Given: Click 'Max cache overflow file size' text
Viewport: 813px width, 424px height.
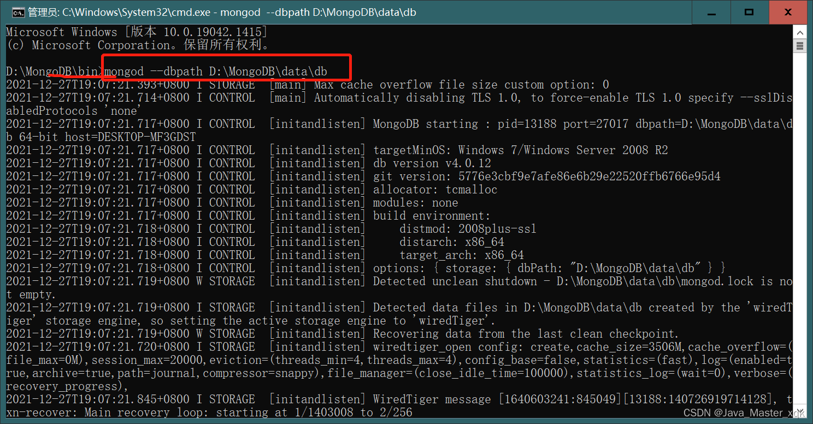Looking at the screenshot, I should click(406, 85).
